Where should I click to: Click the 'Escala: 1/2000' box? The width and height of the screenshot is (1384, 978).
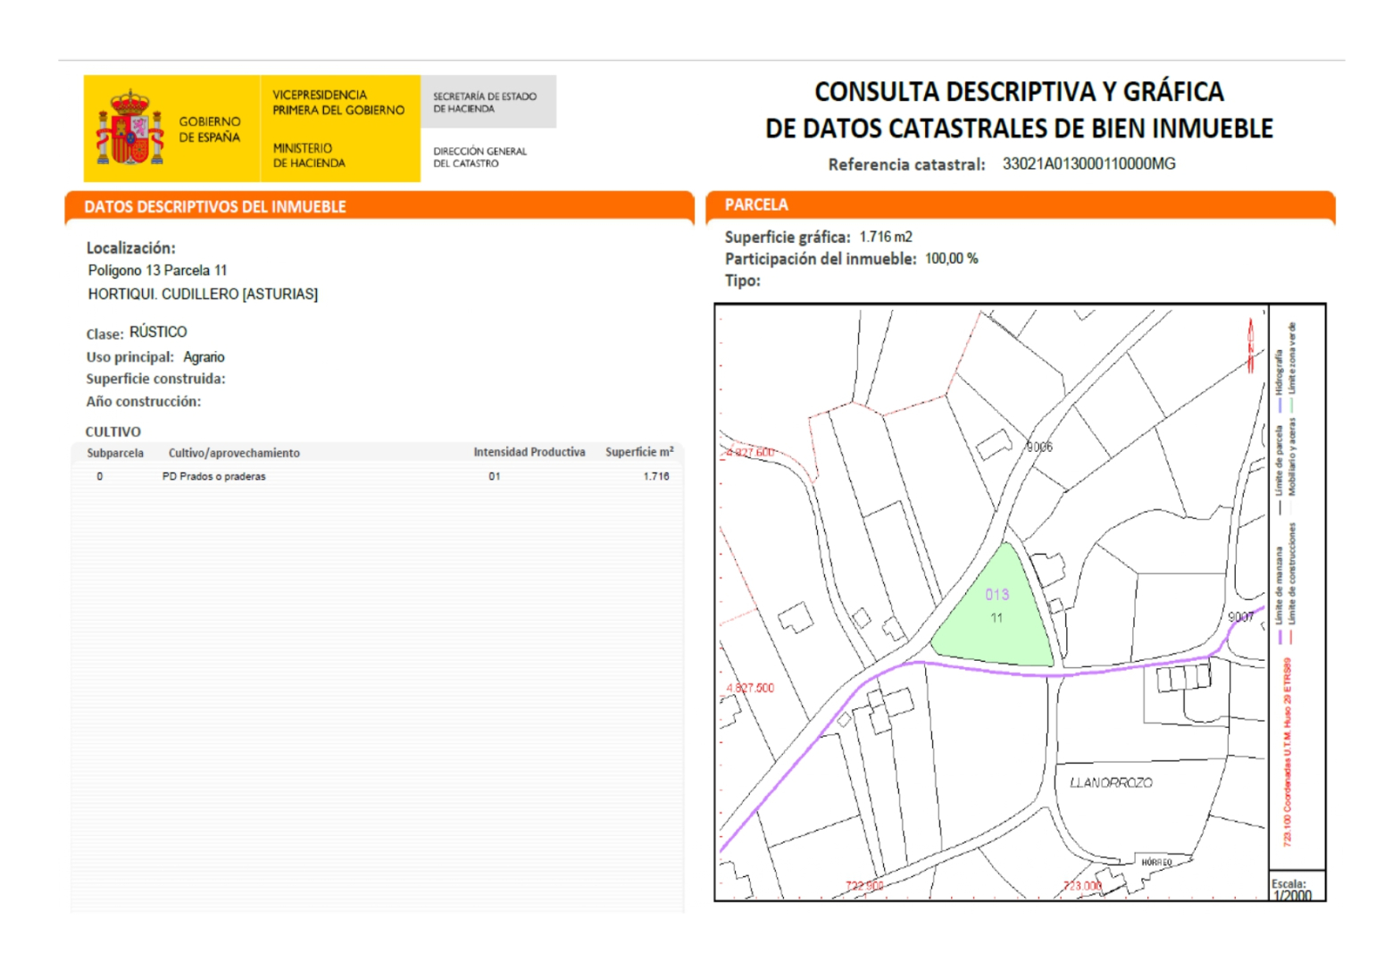tap(1296, 886)
